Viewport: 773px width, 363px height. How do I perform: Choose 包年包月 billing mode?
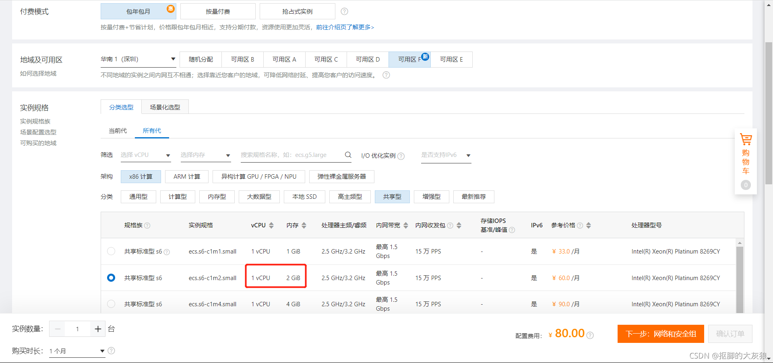pos(138,11)
